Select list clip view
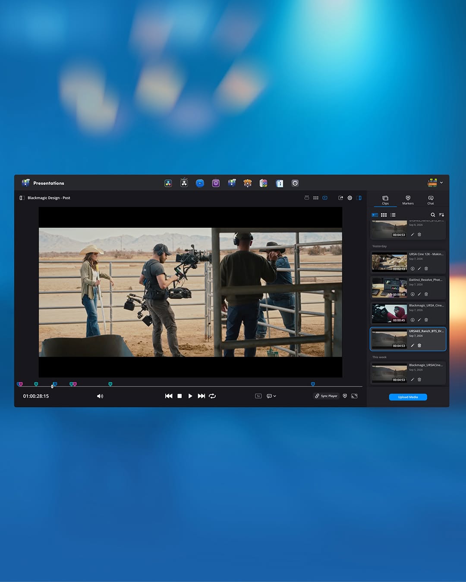The height and width of the screenshot is (582, 466). 393,215
